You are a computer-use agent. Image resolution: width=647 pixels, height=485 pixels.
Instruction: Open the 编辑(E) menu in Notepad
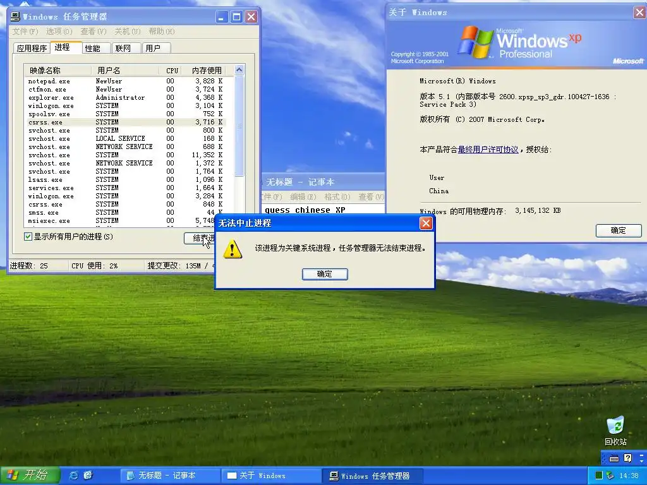(303, 197)
